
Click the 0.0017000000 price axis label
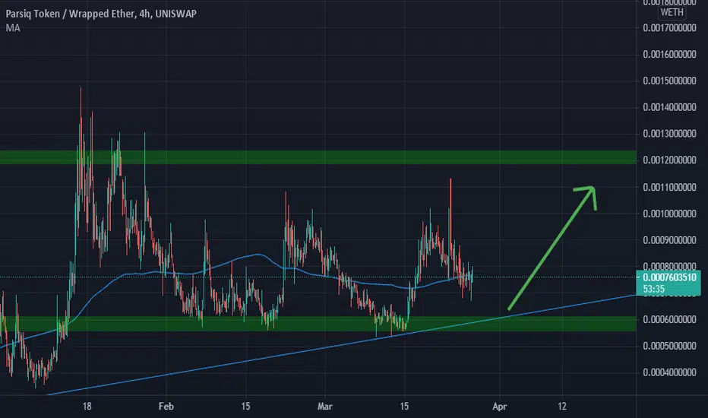[669, 28]
